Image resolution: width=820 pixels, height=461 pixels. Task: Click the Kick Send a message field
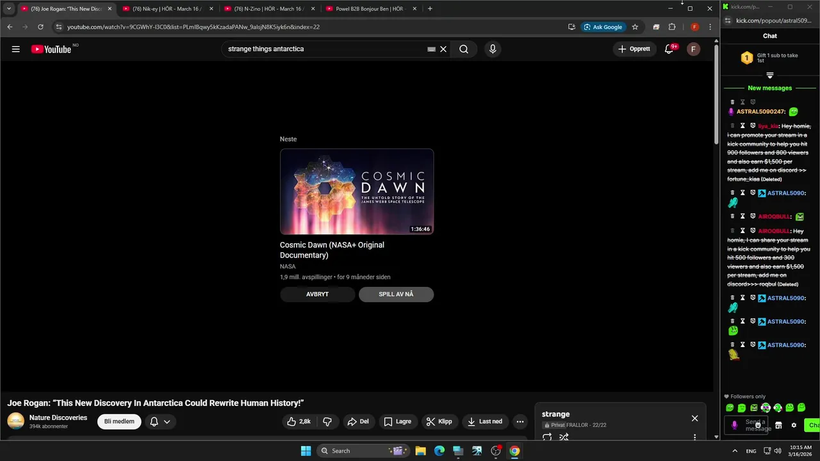click(x=747, y=425)
